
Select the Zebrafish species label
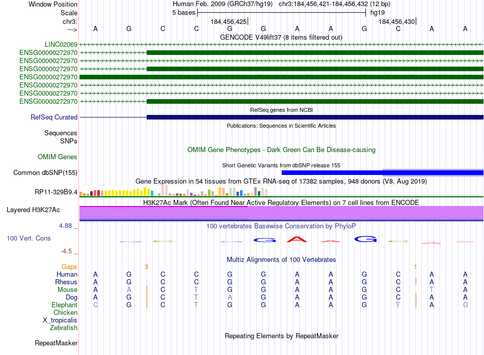pos(64,328)
